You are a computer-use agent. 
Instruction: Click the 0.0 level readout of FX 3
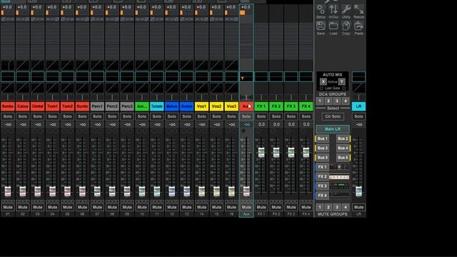point(291,124)
